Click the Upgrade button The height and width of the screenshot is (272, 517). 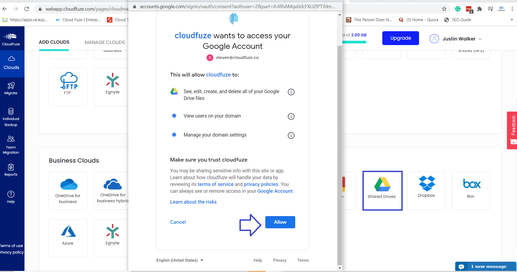coord(401,38)
